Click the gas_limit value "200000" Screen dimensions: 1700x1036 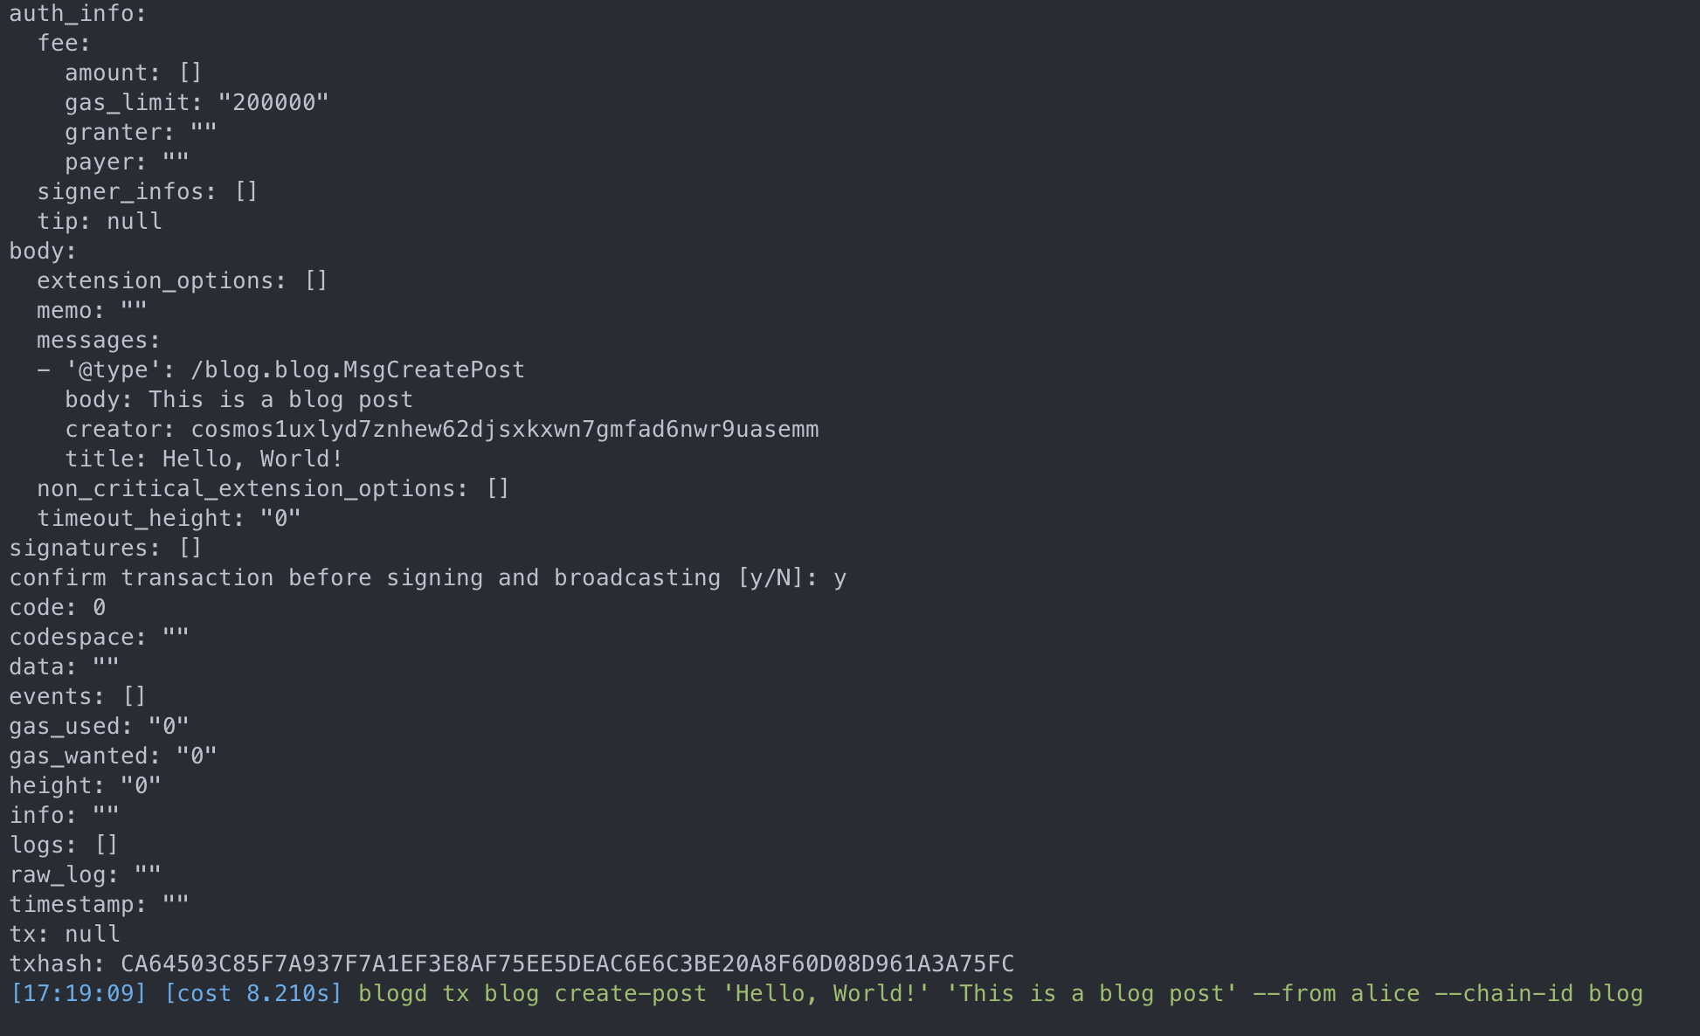click(x=273, y=102)
